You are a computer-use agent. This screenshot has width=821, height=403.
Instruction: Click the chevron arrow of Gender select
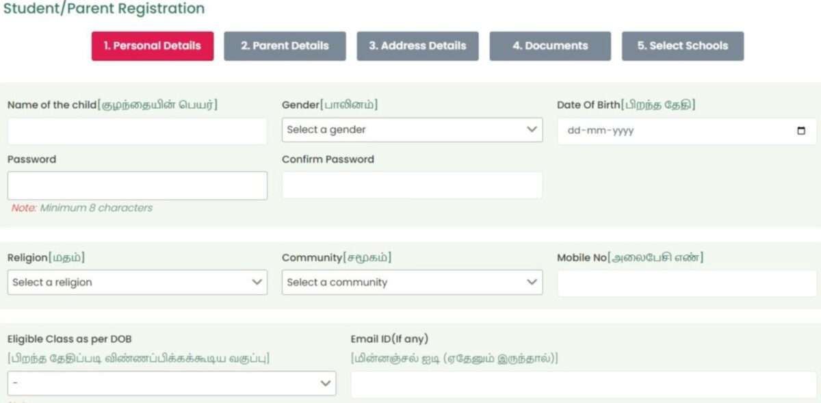532,130
